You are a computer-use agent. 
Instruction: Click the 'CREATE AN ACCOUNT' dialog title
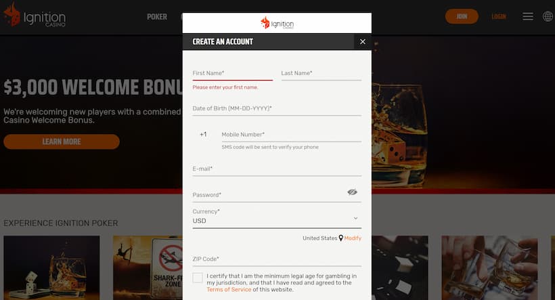tap(223, 42)
